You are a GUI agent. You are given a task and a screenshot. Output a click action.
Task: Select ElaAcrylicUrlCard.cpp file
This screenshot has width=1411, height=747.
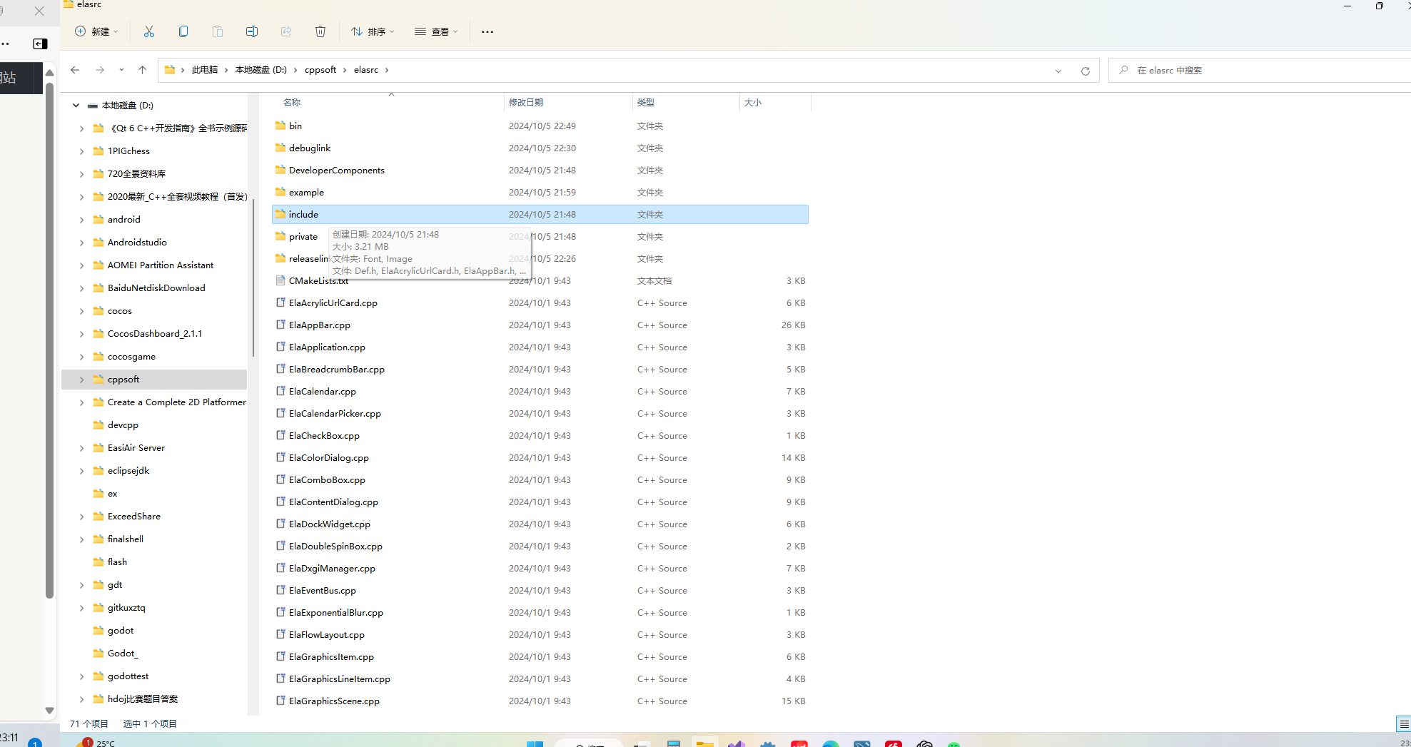click(x=333, y=303)
